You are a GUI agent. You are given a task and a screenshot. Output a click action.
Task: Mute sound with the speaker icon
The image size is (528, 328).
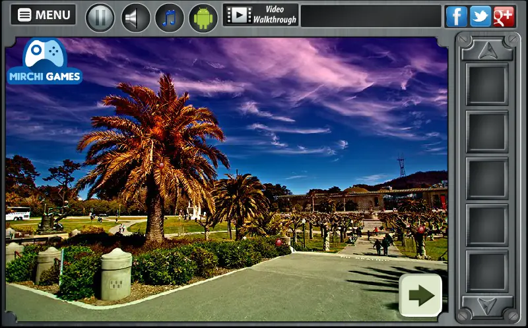click(x=135, y=18)
